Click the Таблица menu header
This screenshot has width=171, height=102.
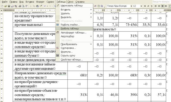click(61, 2)
